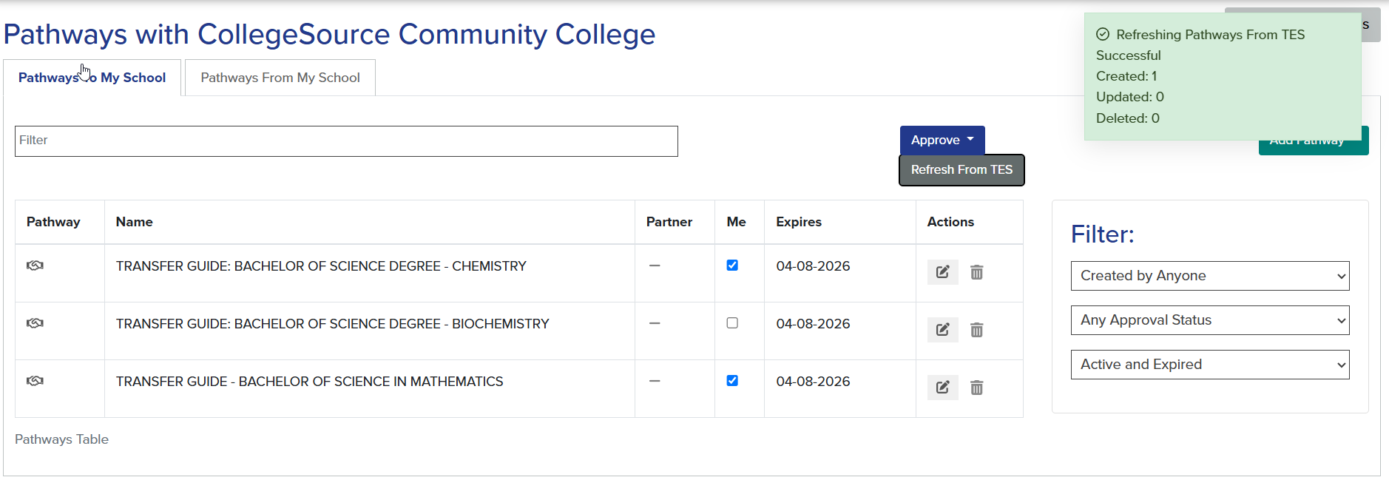Delete the Biochemistry transfer guide pathway

[976, 330]
